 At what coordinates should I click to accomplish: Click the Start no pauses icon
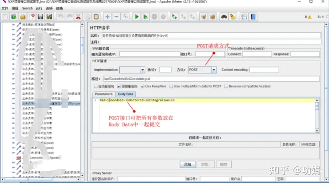[145, 17]
